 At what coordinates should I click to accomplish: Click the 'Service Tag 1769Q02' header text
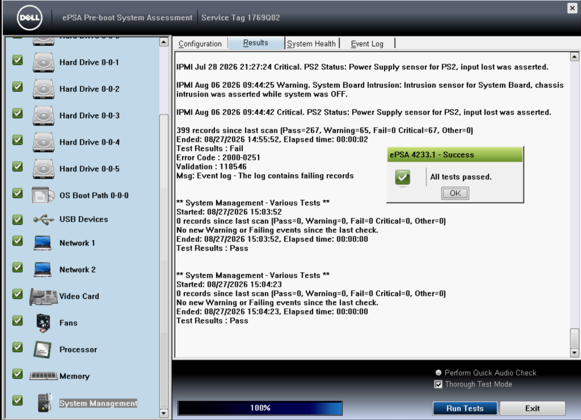point(241,18)
